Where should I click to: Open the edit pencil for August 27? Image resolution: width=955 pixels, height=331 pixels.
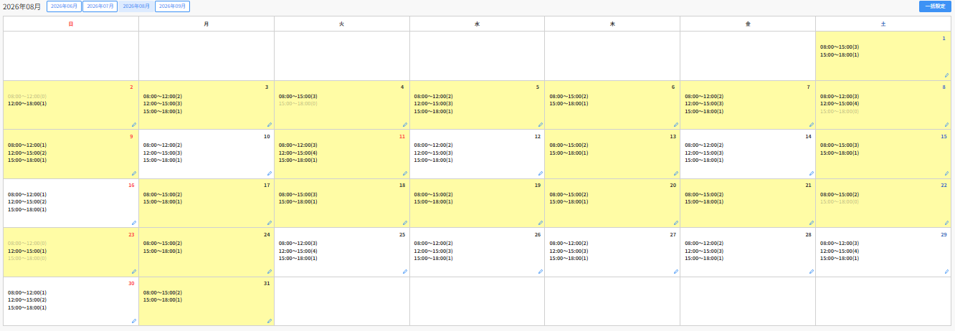675,272
